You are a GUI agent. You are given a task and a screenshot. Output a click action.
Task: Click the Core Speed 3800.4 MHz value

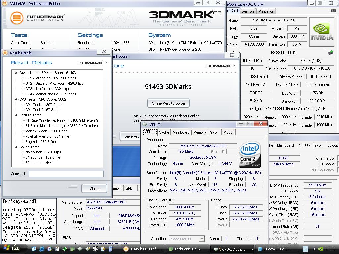point(184,207)
